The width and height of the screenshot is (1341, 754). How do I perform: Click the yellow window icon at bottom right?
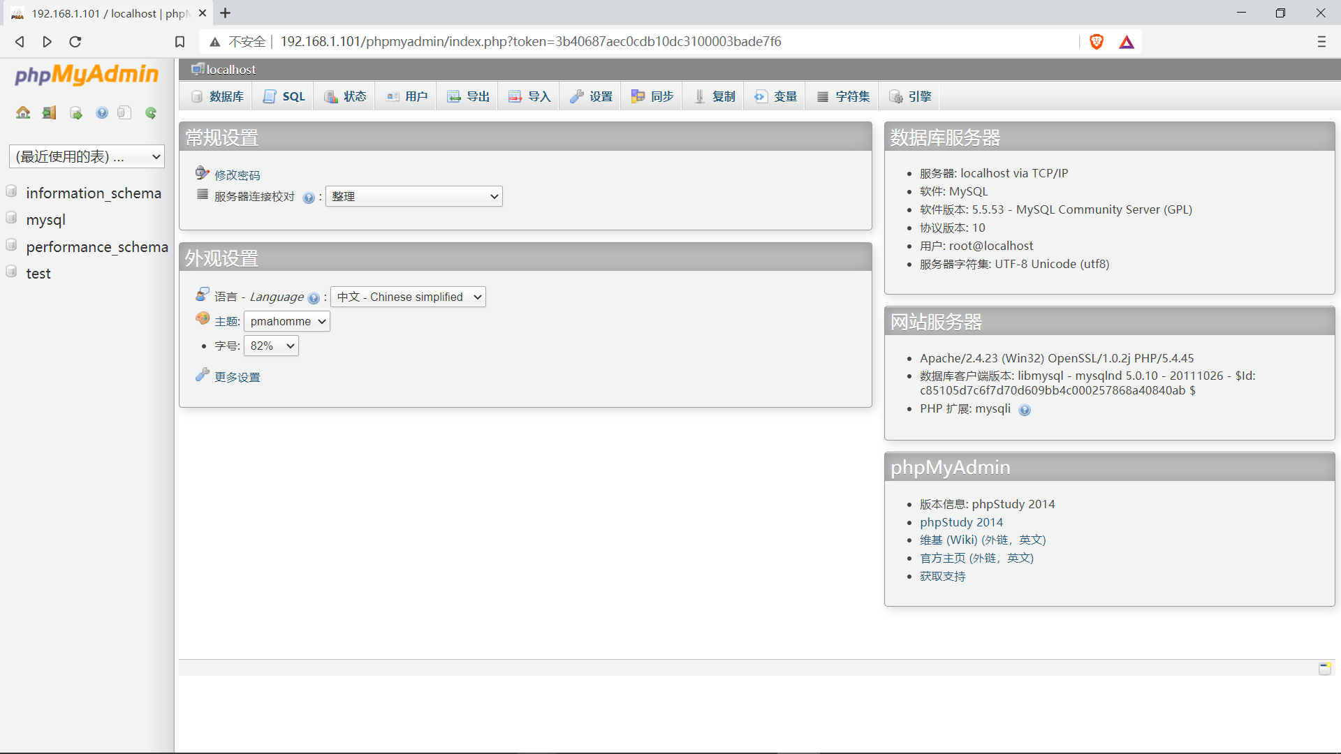(x=1325, y=668)
